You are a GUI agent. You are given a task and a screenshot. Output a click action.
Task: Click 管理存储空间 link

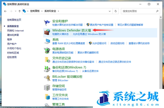(59, 90)
